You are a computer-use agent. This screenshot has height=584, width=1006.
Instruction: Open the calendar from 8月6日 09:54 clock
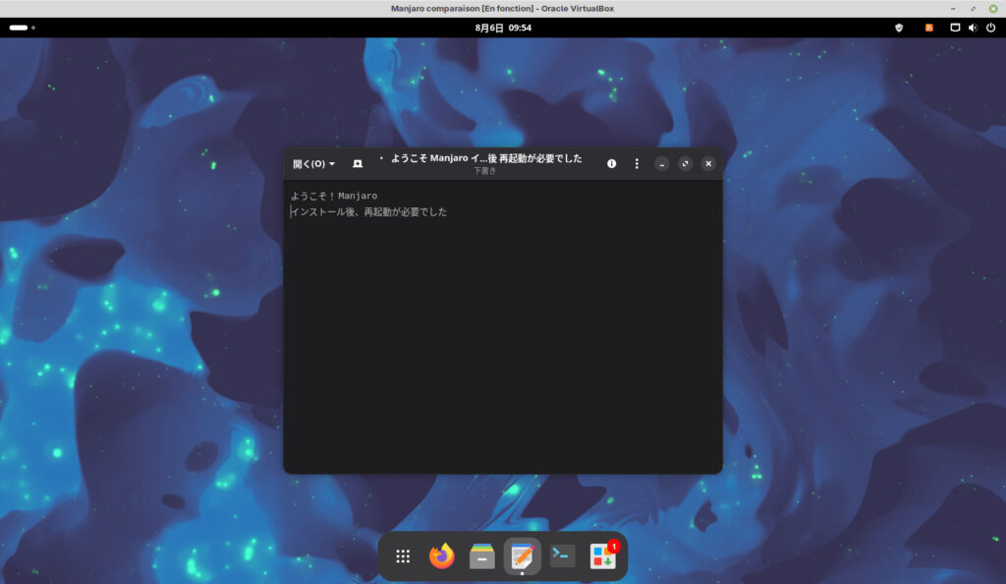(503, 28)
